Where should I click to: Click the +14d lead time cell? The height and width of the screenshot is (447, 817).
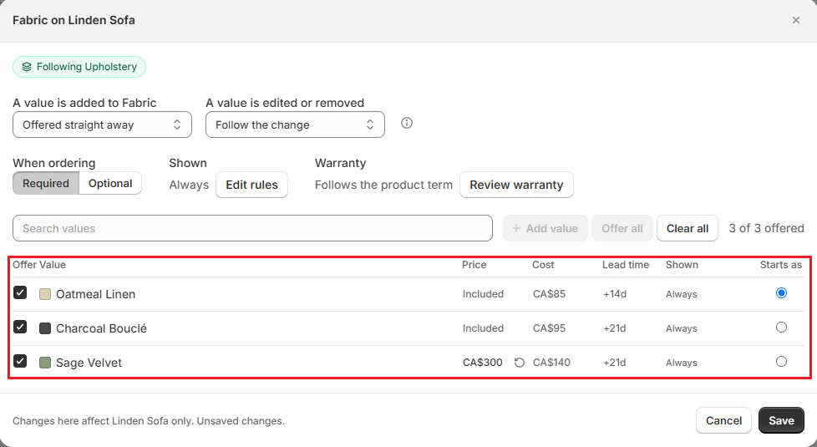coord(615,294)
